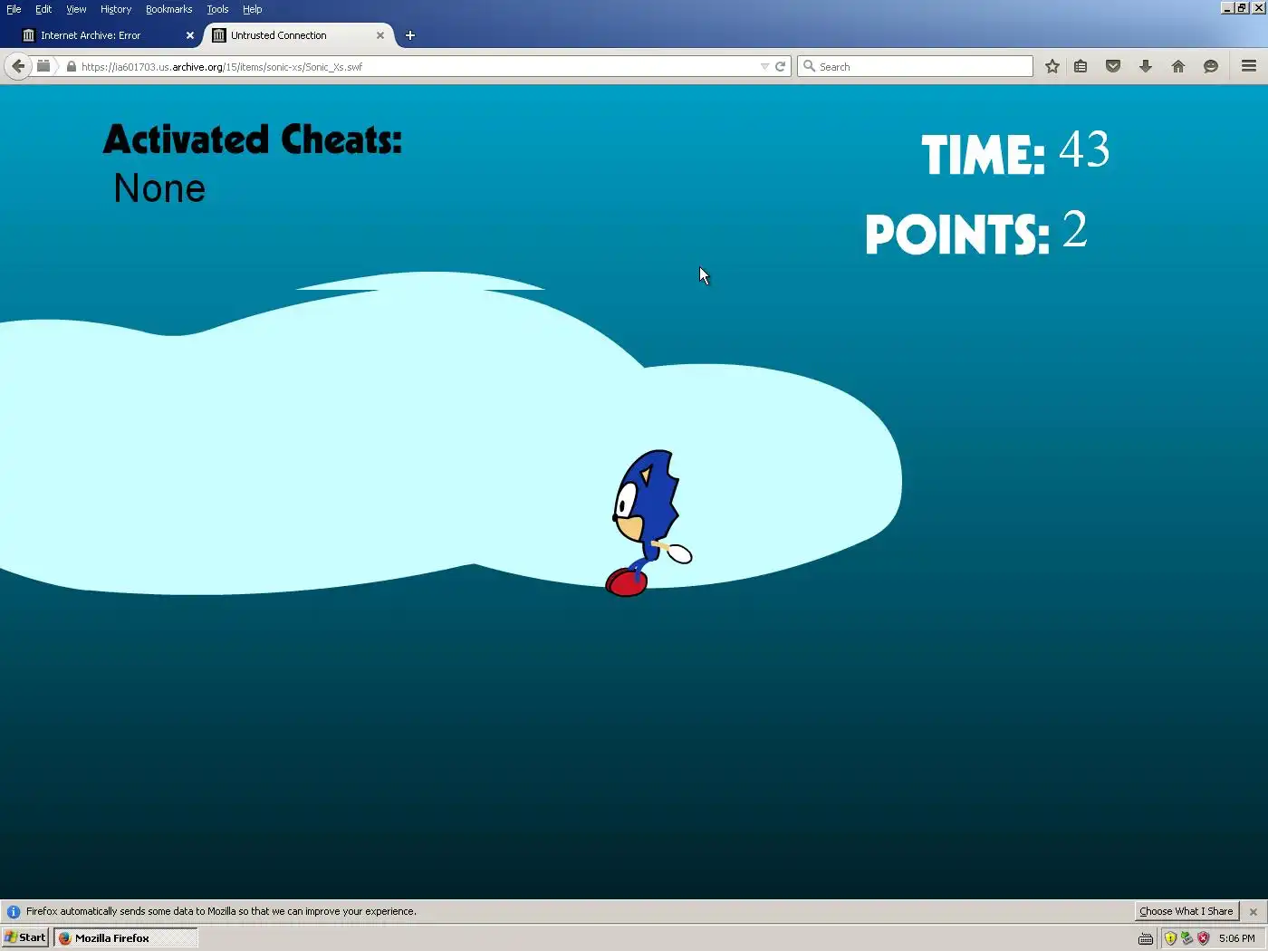Screen dimensions: 1268x951
Task: Click the on-screen keyboard tray icon
Action: (x=1146, y=938)
